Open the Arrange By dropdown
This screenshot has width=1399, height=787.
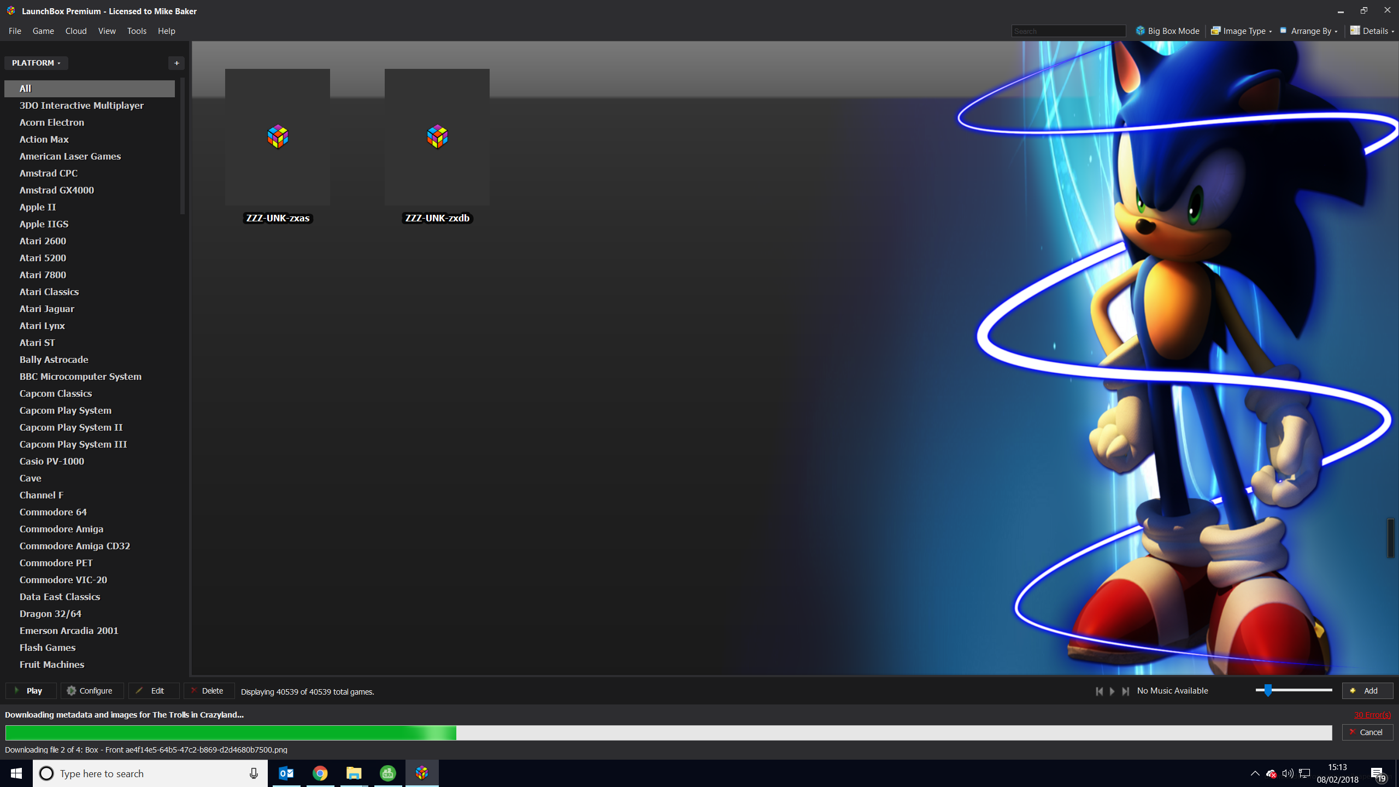click(x=1308, y=31)
